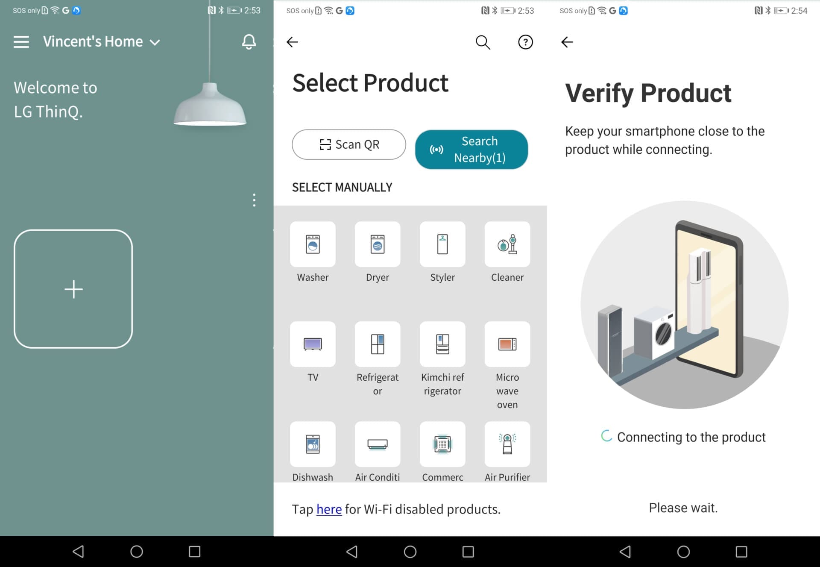Tap Android recents button under Select Product
This screenshot has height=567, width=820.
(468, 552)
